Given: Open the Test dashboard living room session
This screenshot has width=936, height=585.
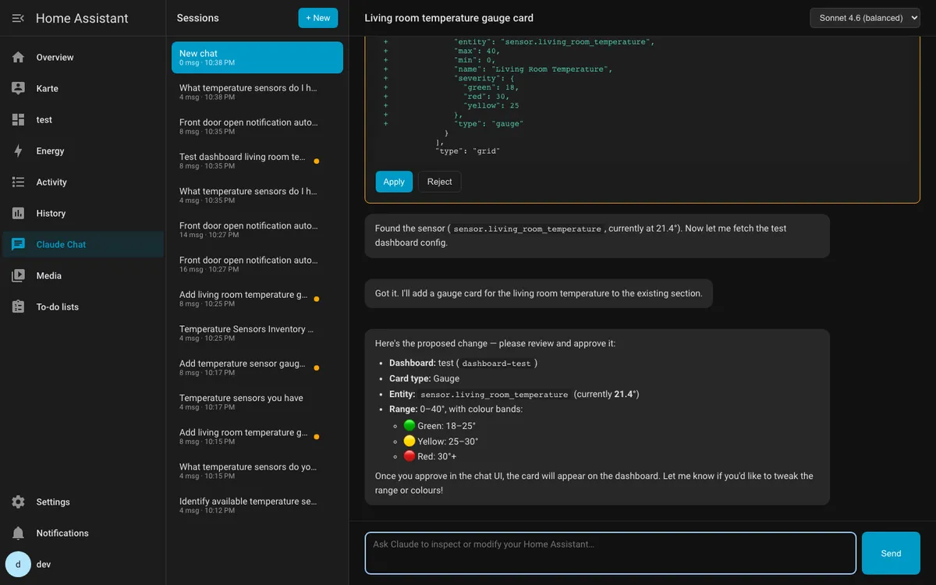Looking at the screenshot, I should pyautogui.click(x=257, y=161).
